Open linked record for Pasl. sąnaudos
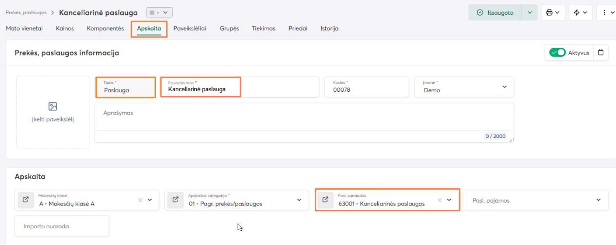This screenshot has height=245, width=616. click(325, 200)
